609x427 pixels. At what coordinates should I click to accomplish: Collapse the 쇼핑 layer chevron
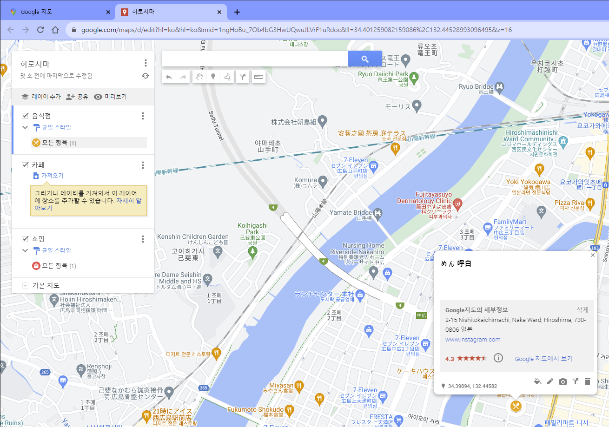(x=25, y=250)
